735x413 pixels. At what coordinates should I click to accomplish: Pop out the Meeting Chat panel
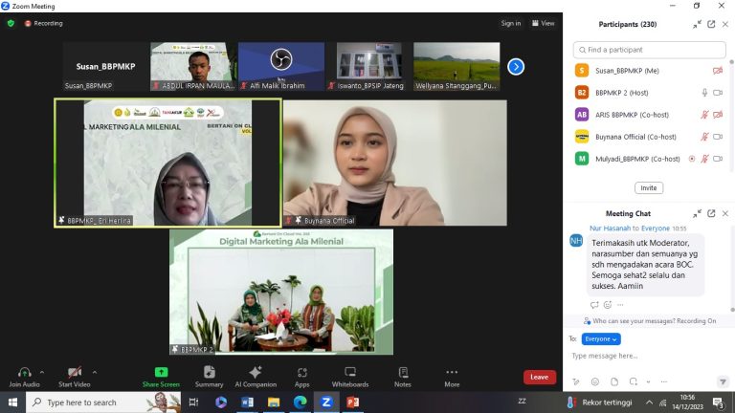(x=711, y=213)
